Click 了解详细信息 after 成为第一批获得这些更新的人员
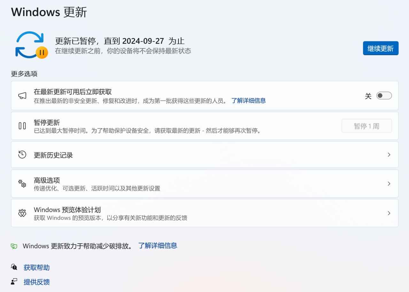The image size is (409, 292). (249, 101)
